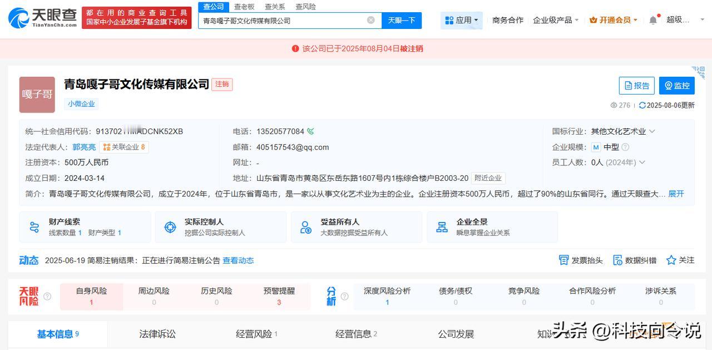Click the view count eye icon
Image resolution: width=712 pixels, height=350 pixels.
tap(614, 105)
